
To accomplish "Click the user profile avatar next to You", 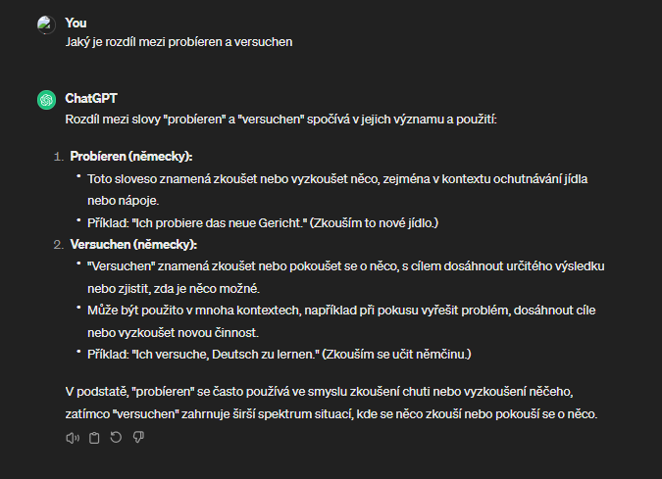I will (45, 24).
